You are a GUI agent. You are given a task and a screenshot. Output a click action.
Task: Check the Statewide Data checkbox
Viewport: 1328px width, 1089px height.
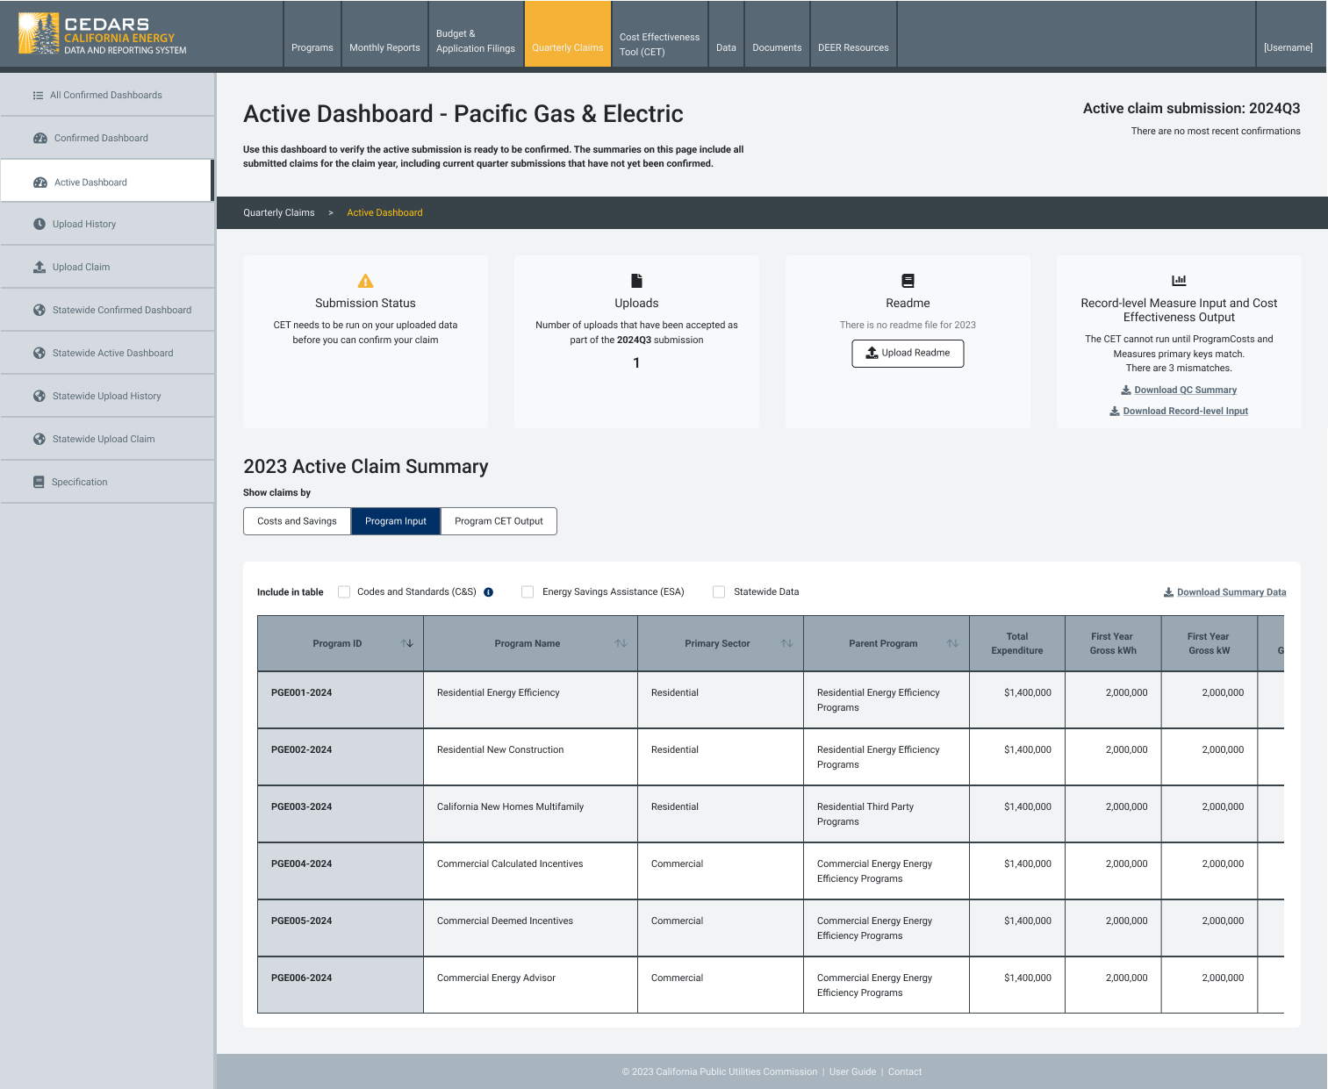pos(719,592)
